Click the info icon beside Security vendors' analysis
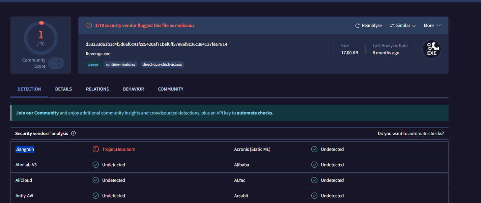This screenshot has height=203, width=481. tap(74, 133)
